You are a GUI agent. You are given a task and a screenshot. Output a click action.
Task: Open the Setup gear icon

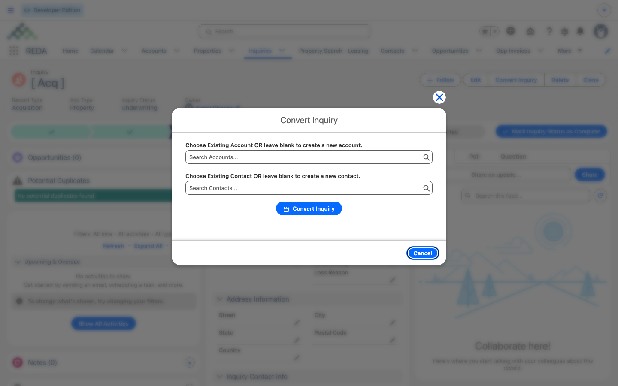[565, 31]
